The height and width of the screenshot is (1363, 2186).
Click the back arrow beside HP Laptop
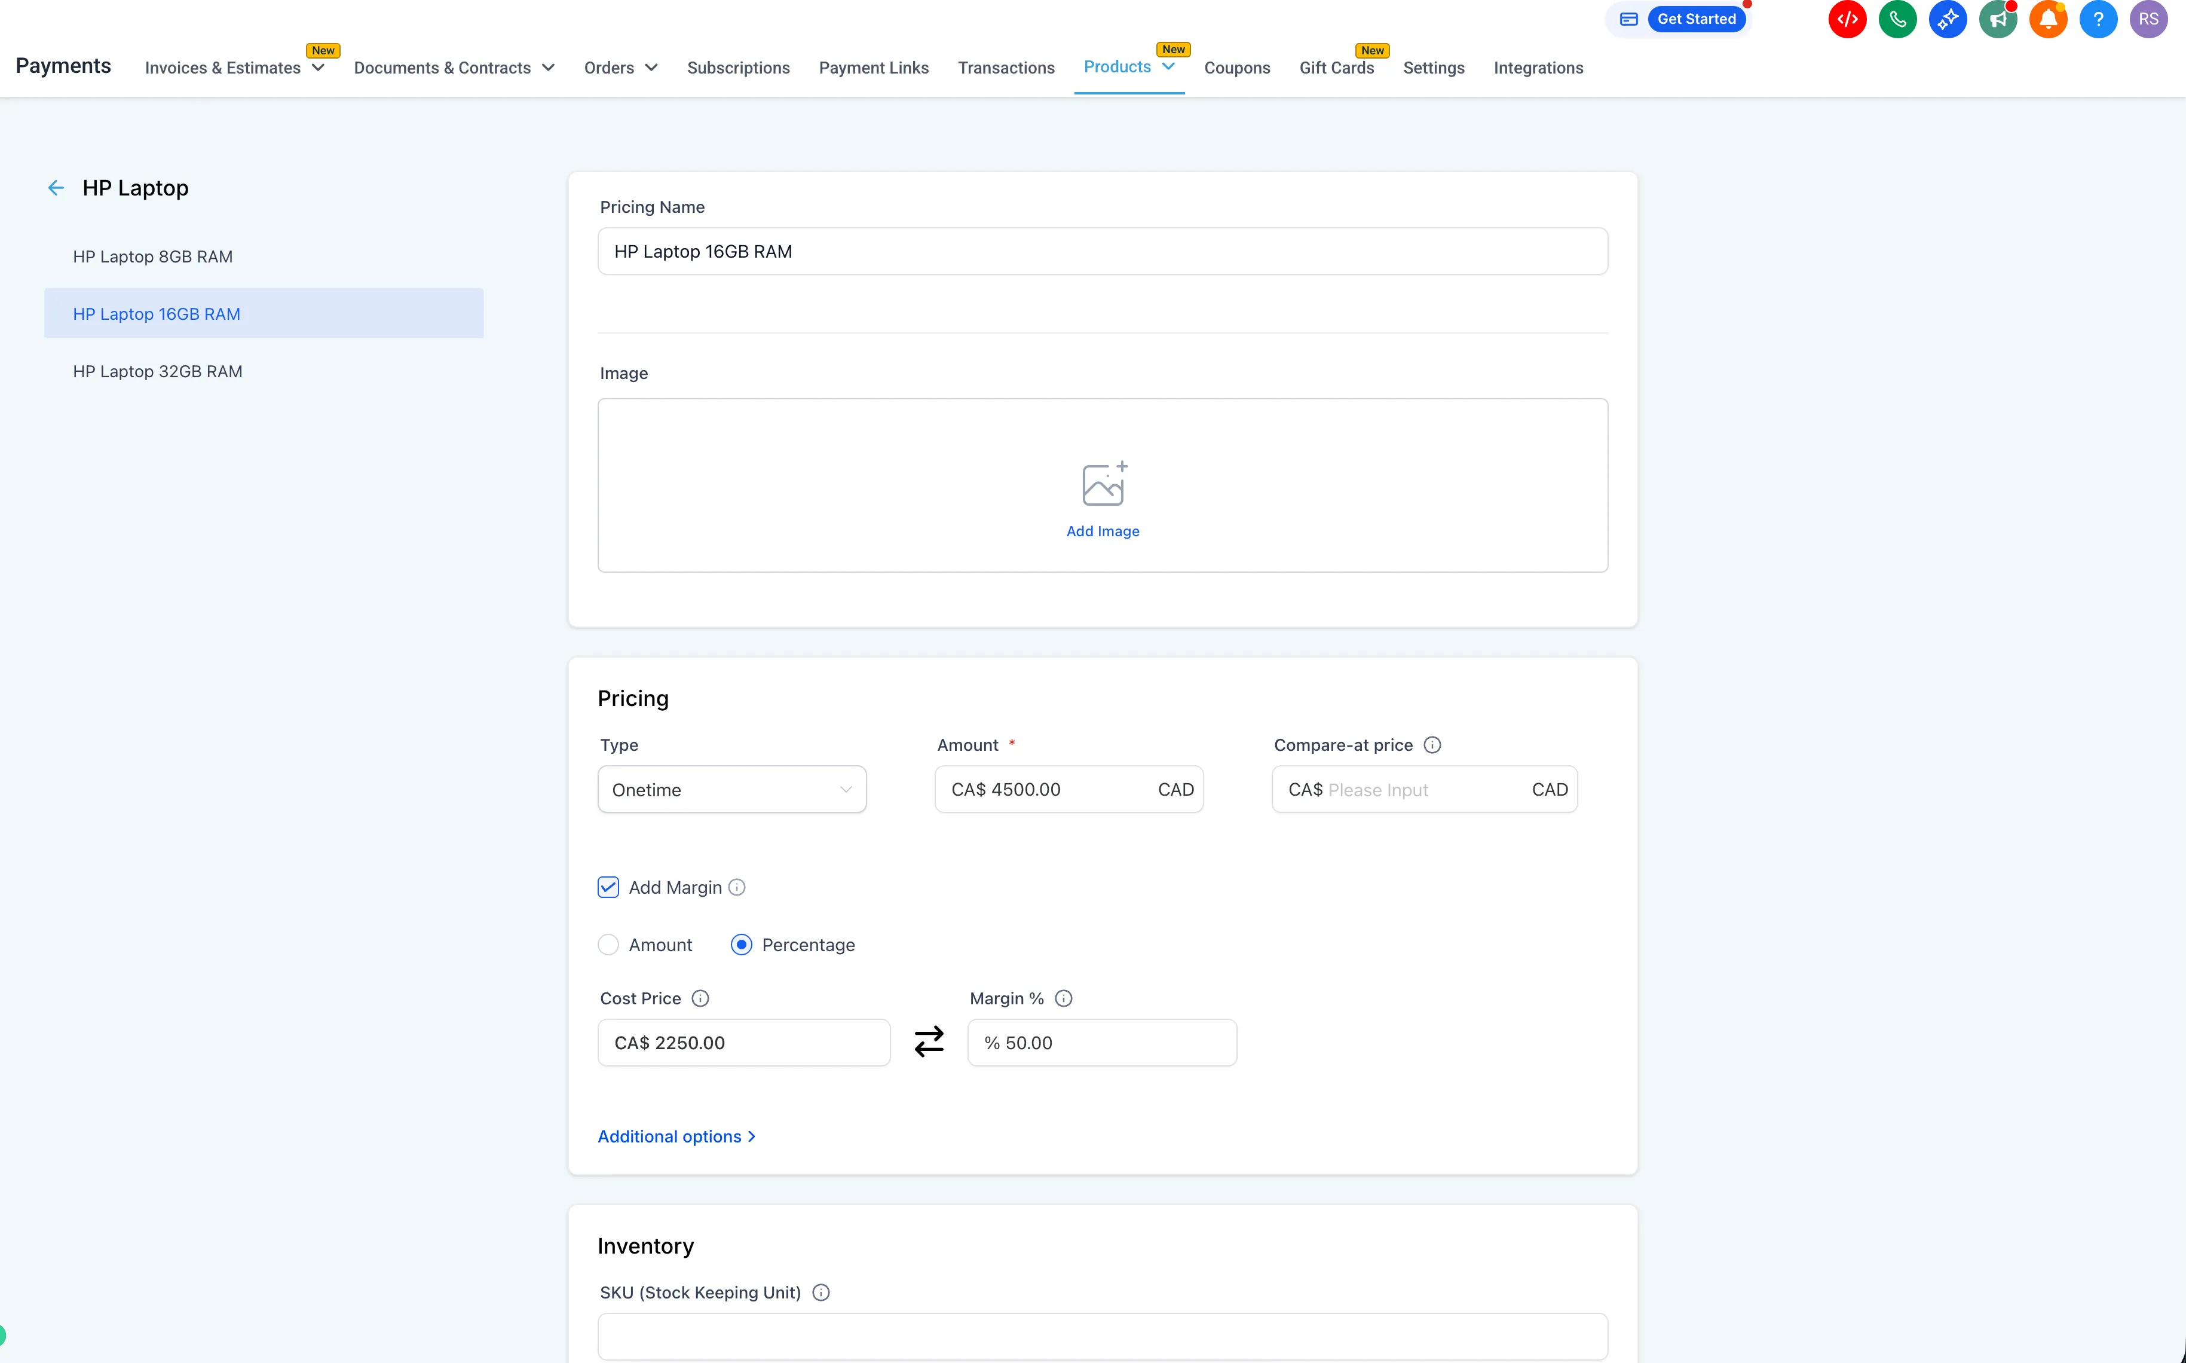point(56,188)
